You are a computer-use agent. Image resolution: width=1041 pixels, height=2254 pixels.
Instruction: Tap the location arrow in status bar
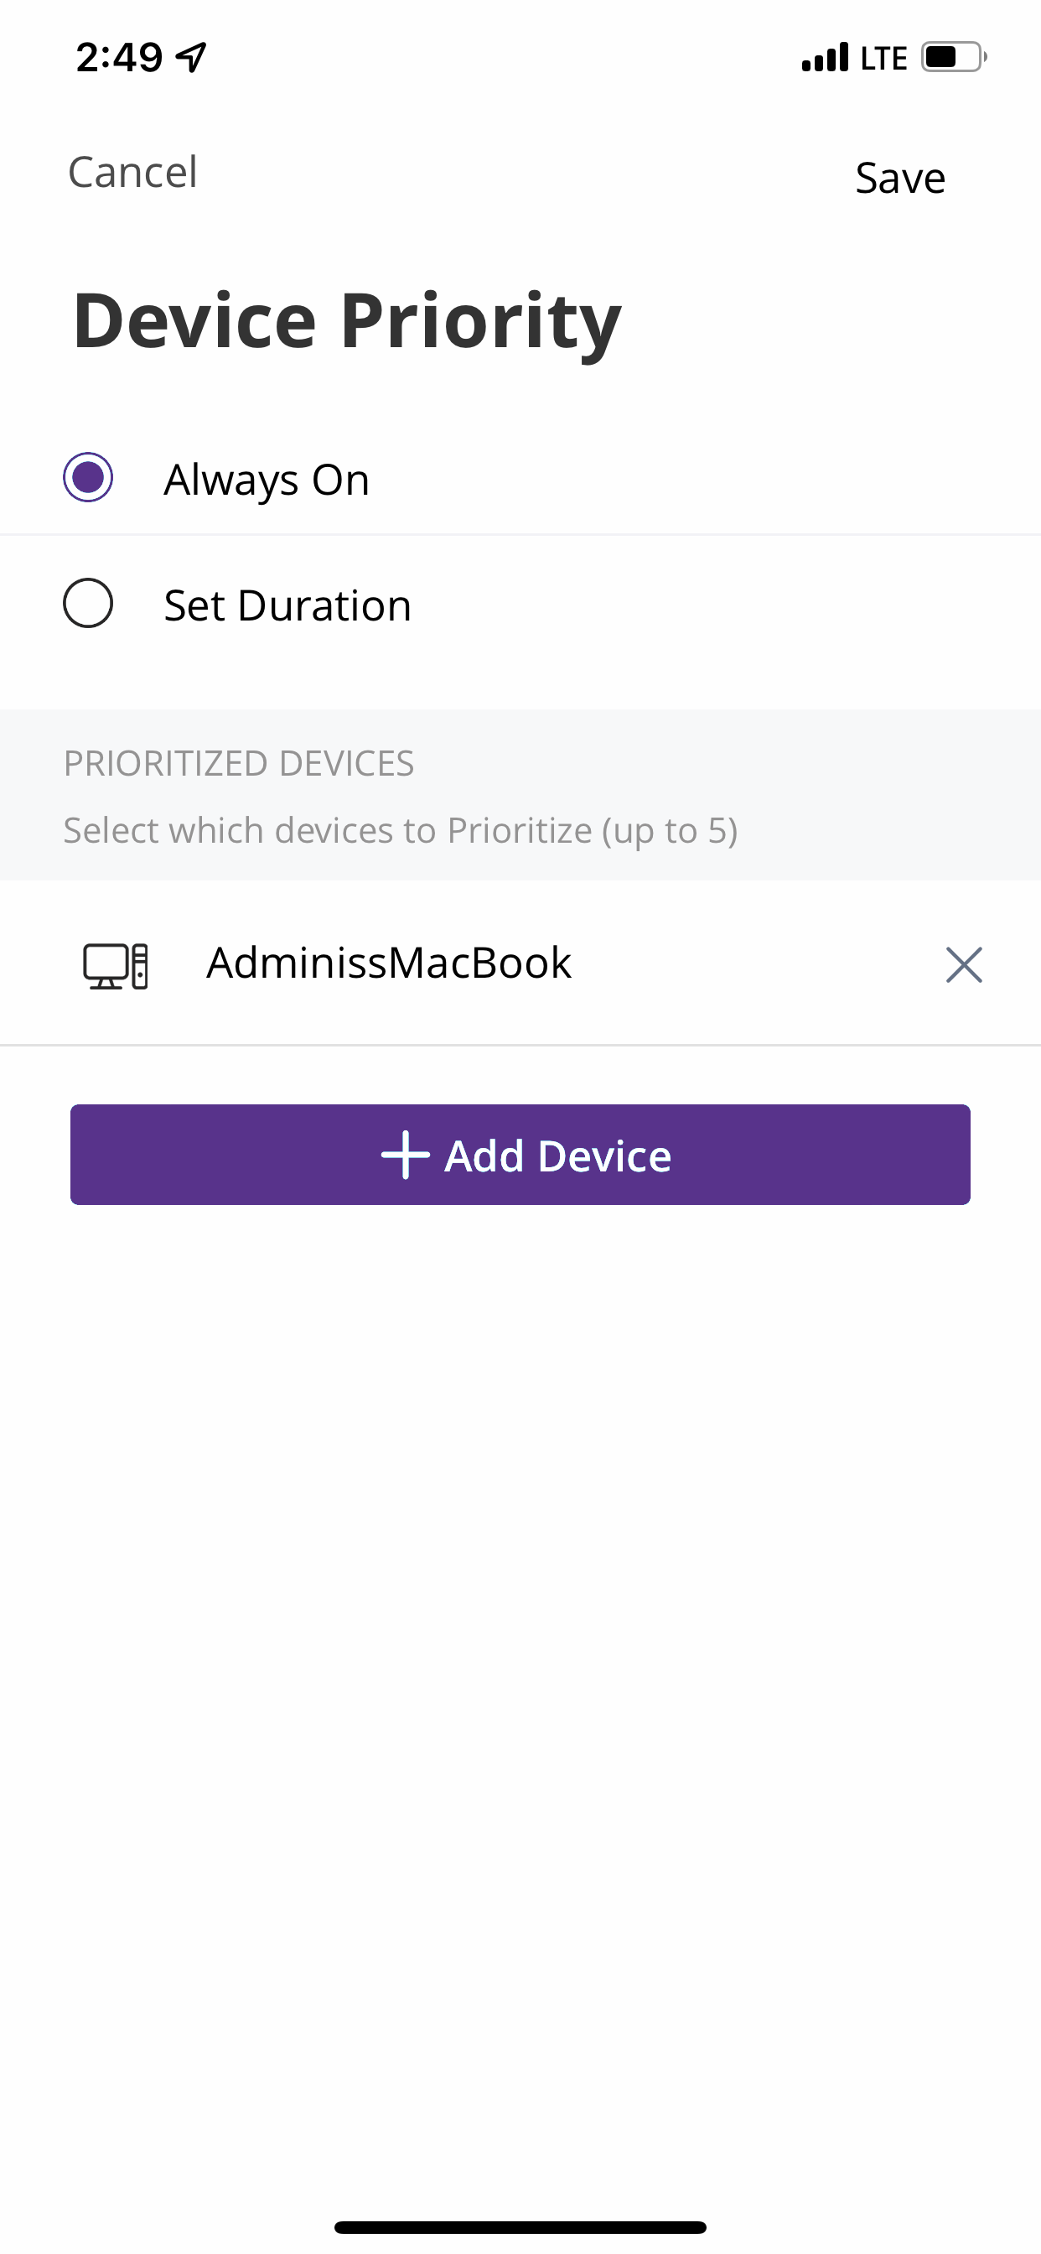191,57
